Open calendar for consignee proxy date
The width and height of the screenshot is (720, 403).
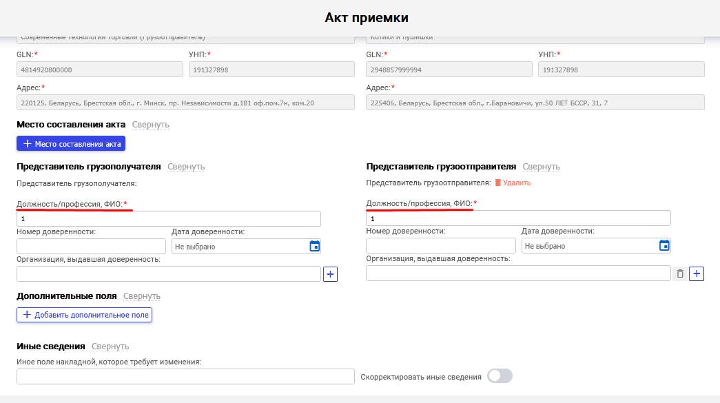coord(314,246)
